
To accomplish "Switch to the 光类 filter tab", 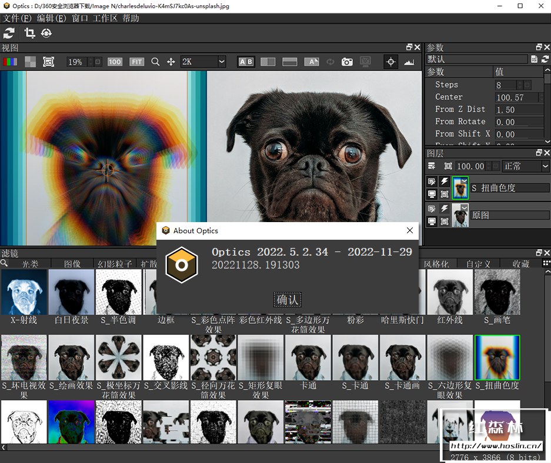I will tap(30, 264).
